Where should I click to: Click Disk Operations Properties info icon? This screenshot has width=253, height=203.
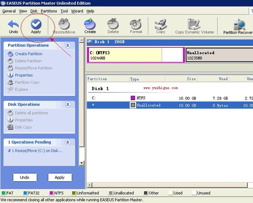(x=10, y=120)
